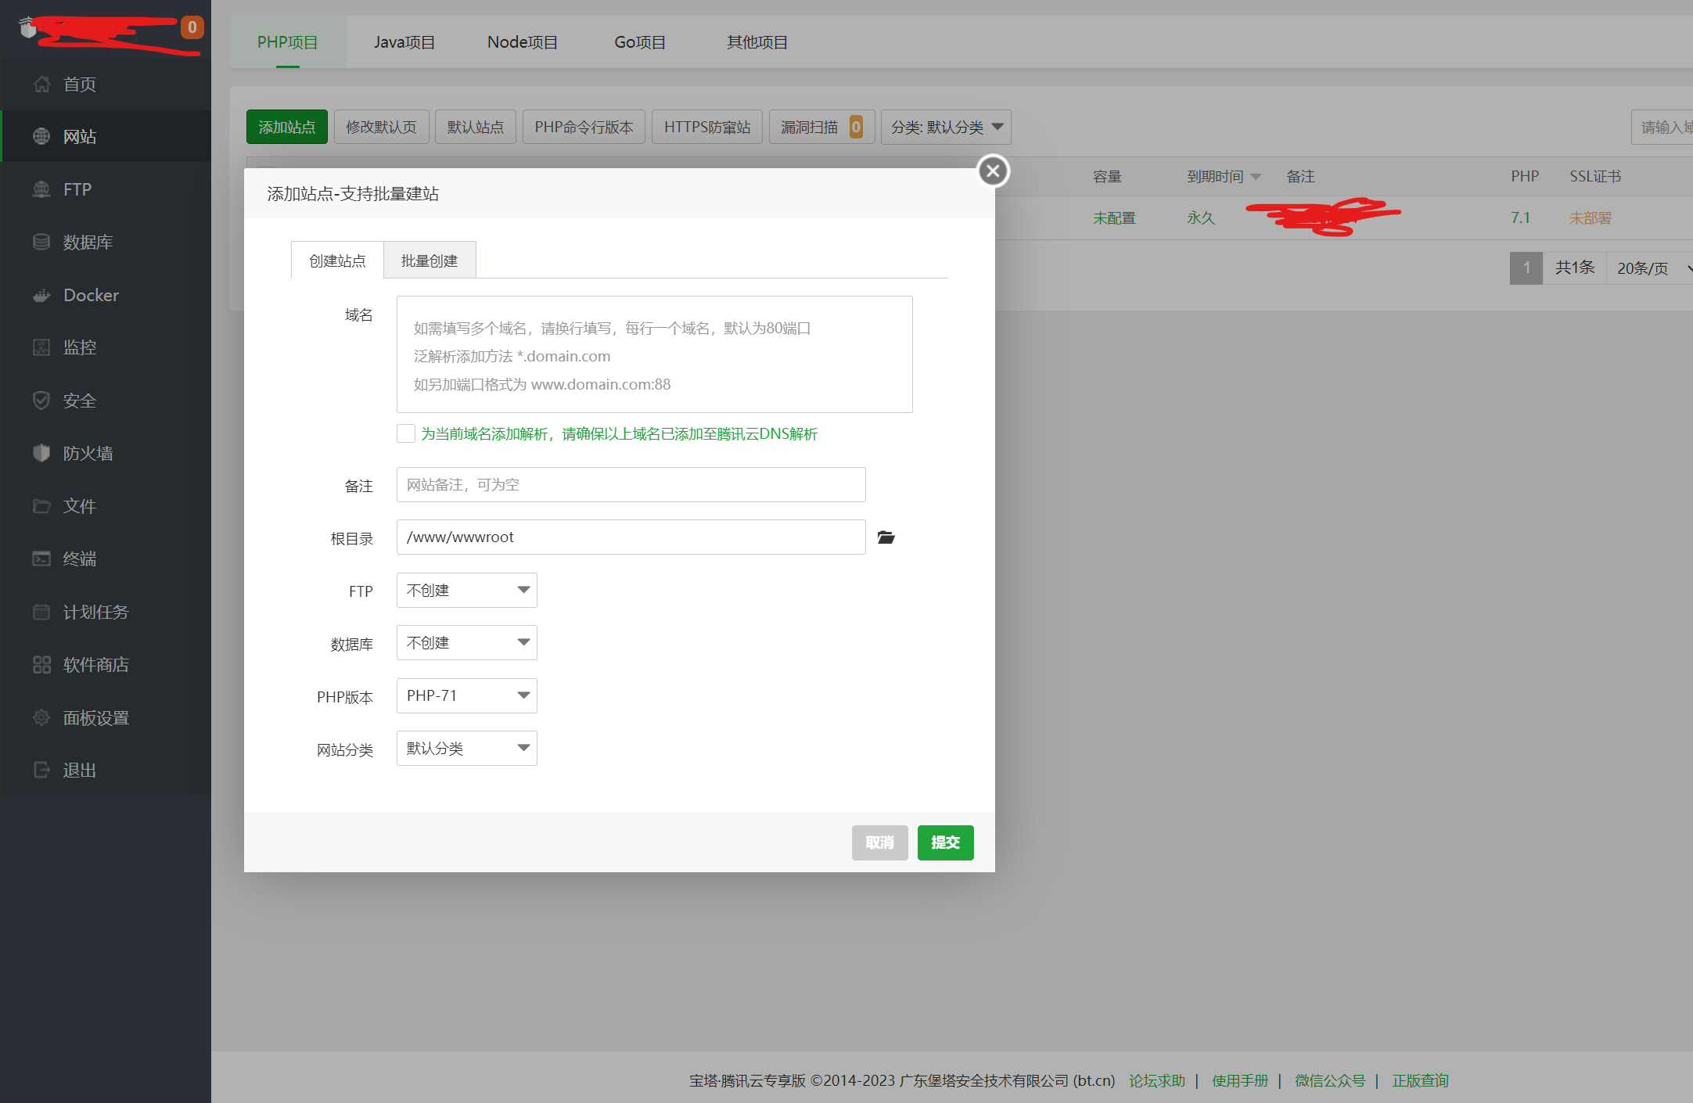Image resolution: width=1693 pixels, height=1103 pixels.
Task: Submit the form with 提交 button
Action: (x=945, y=843)
